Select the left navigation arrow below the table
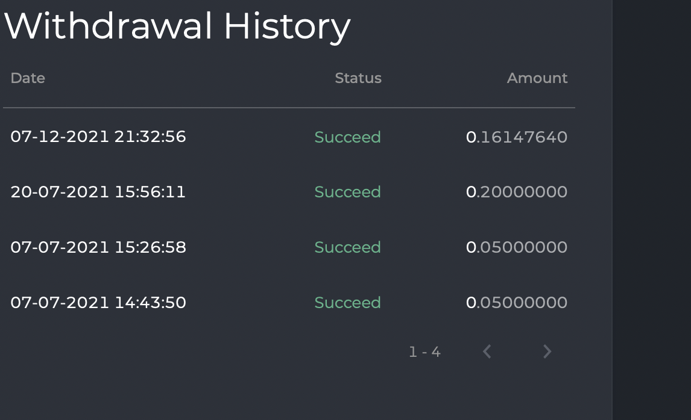This screenshot has height=420, width=691. (x=487, y=351)
